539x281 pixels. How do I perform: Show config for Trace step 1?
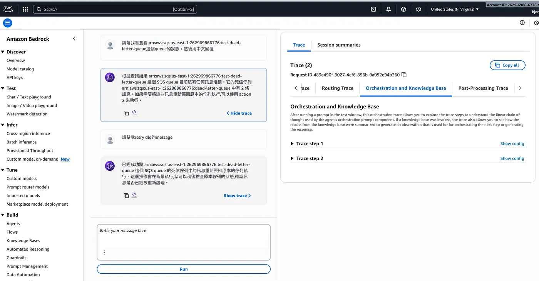pos(512,144)
